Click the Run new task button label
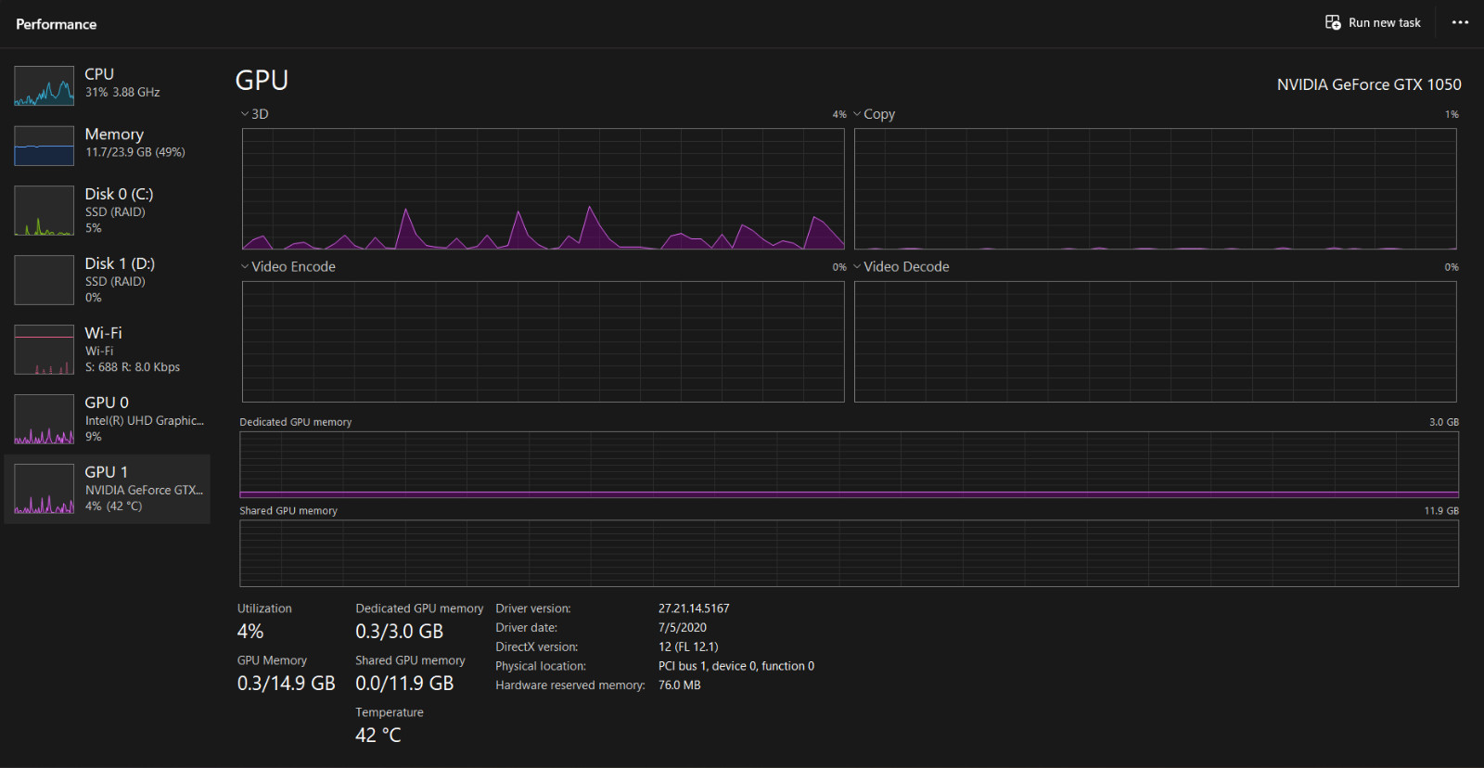Screen dimensions: 1484x768 (x=1385, y=22)
